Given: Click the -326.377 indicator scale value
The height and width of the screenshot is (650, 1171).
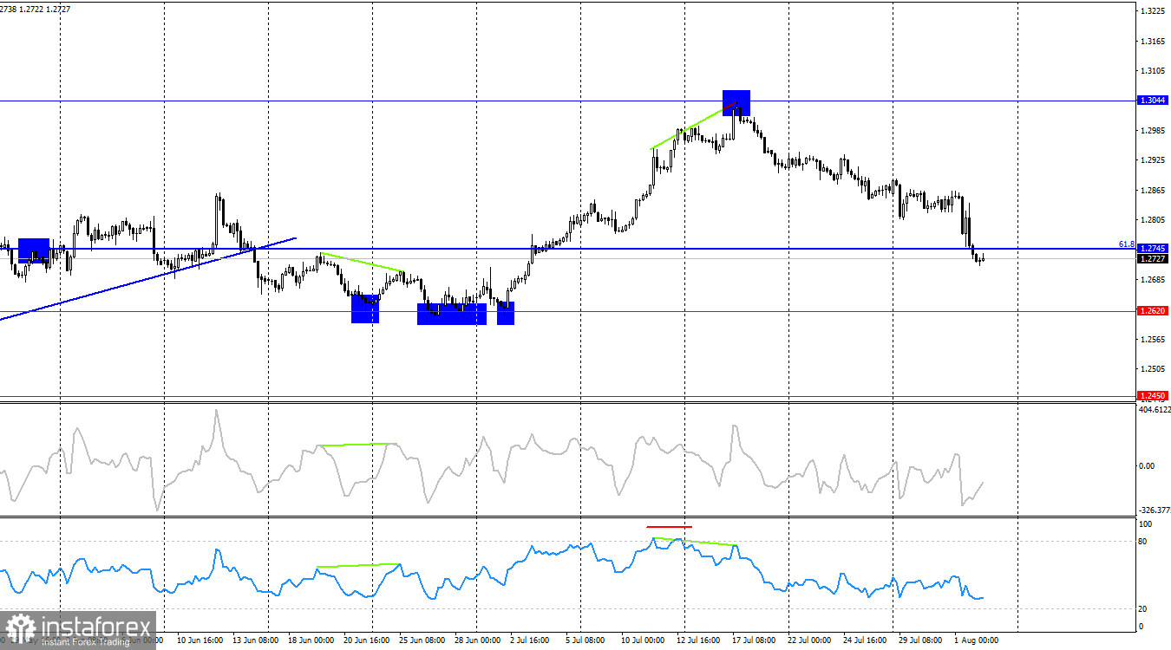Looking at the screenshot, I should click(1154, 510).
